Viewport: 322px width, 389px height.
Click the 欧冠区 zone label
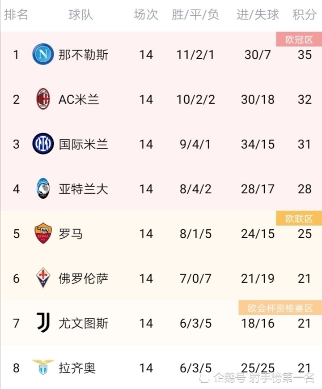[299, 39]
